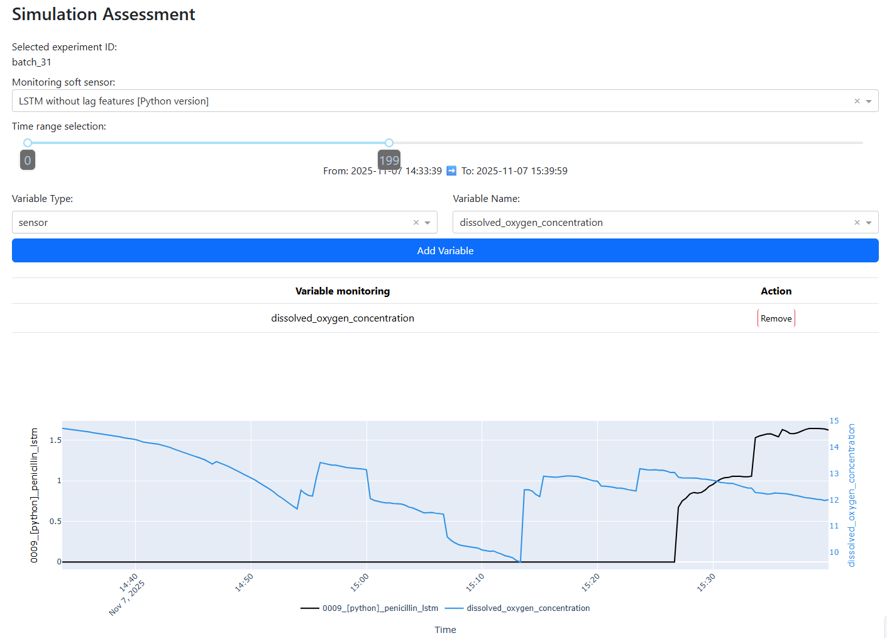Clear the Variable Name selection

click(x=856, y=223)
